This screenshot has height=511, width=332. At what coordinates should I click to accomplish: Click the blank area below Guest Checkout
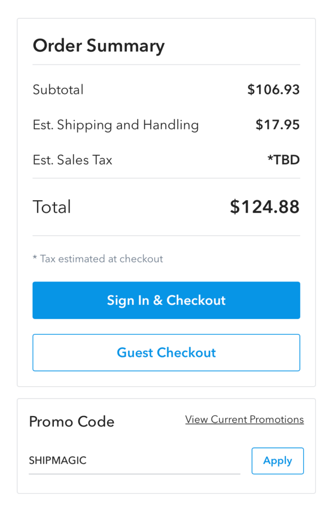[166, 378]
